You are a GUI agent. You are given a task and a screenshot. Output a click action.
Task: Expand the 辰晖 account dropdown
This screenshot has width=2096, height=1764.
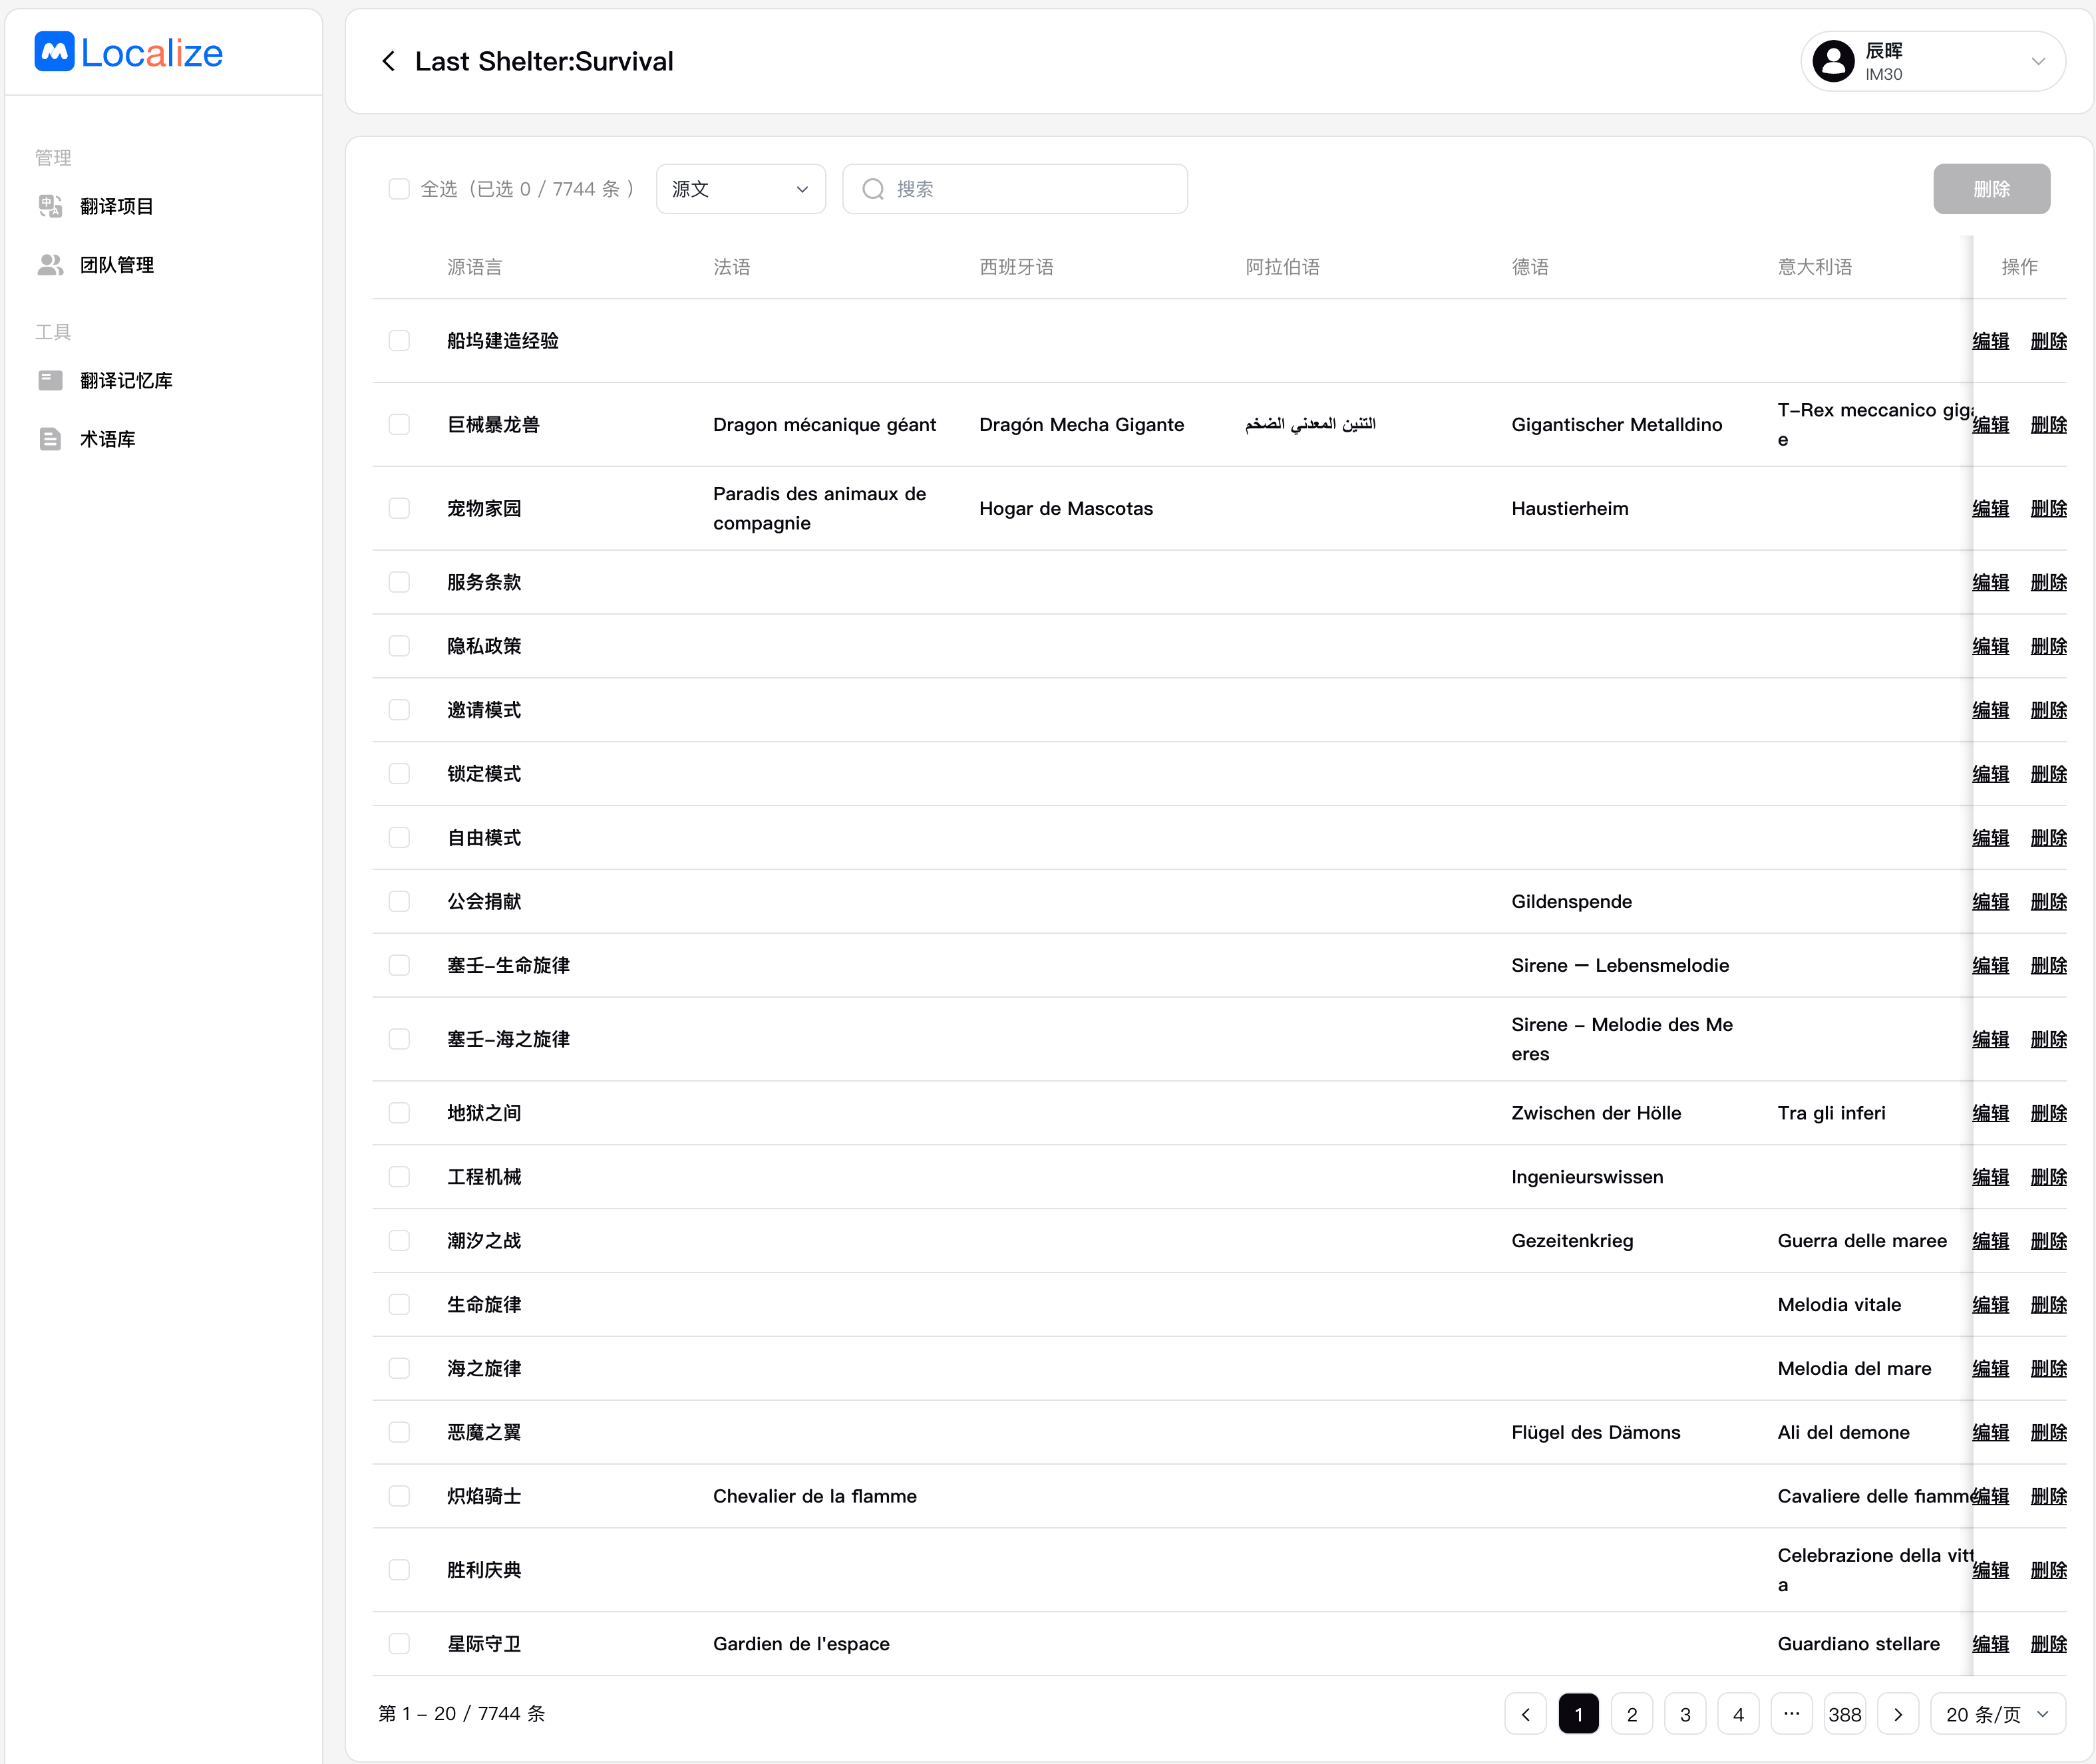pyautogui.click(x=2037, y=62)
